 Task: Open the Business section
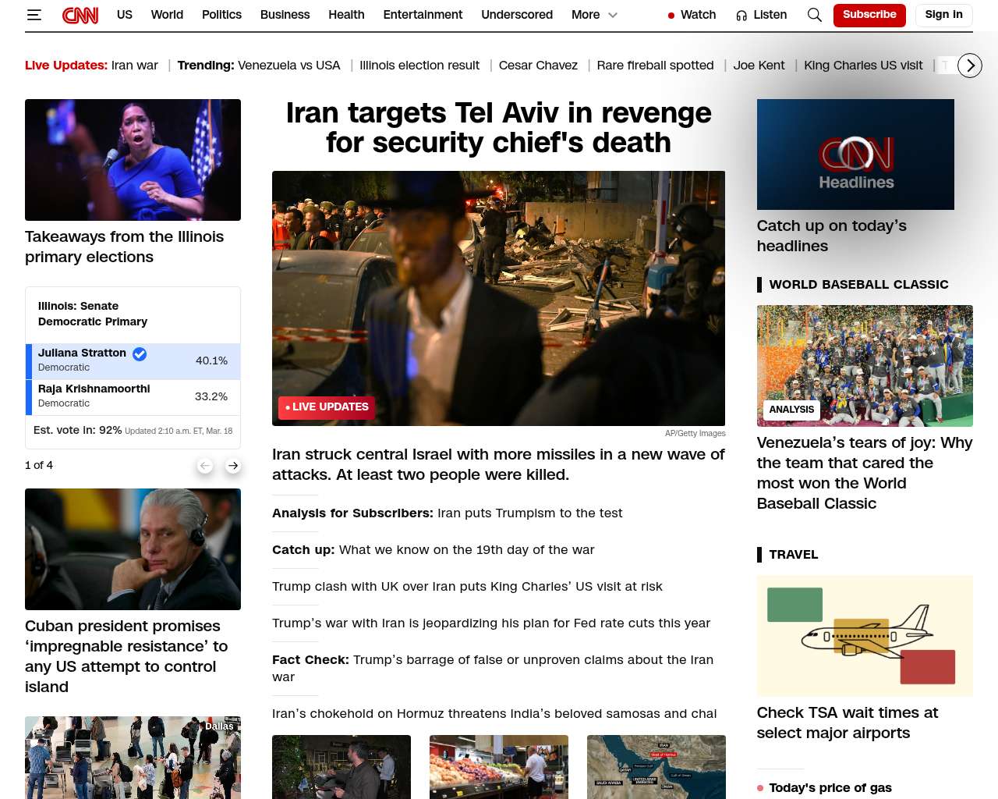point(285,15)
